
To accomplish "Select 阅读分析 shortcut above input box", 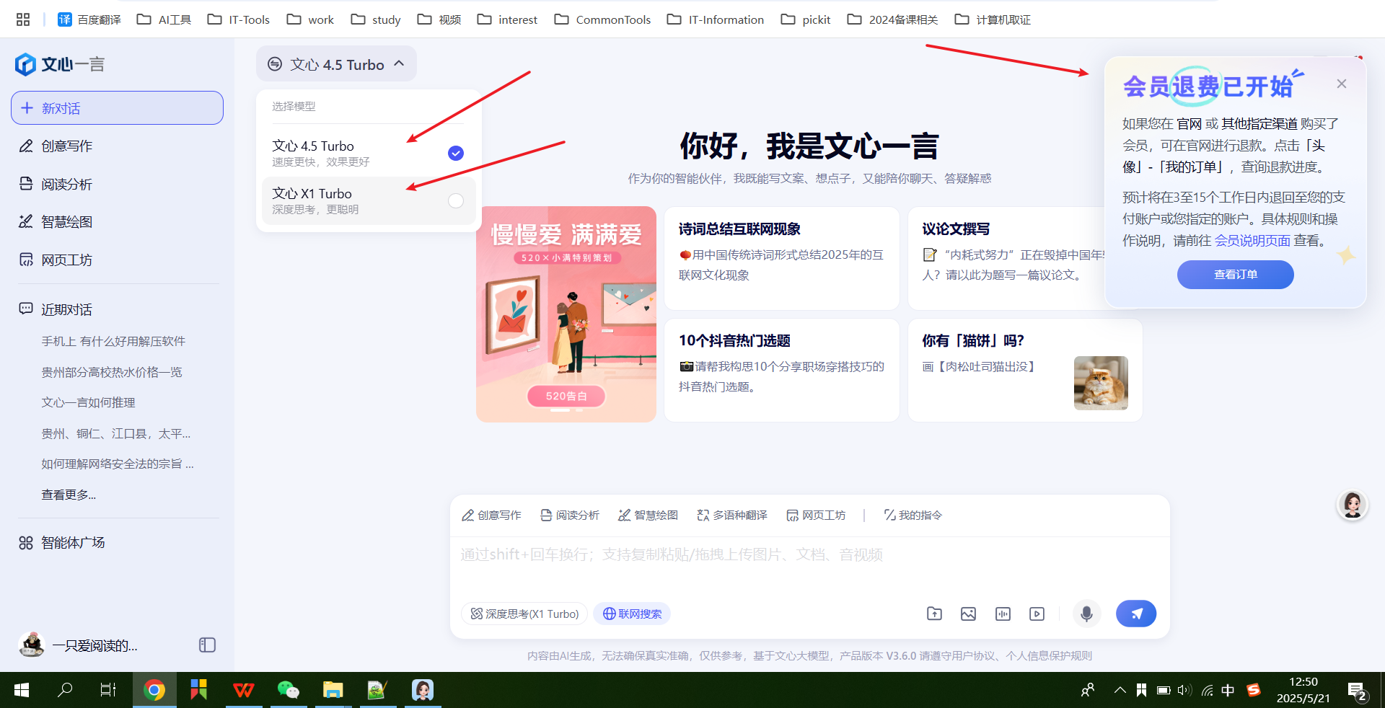I will pos(570,515).
